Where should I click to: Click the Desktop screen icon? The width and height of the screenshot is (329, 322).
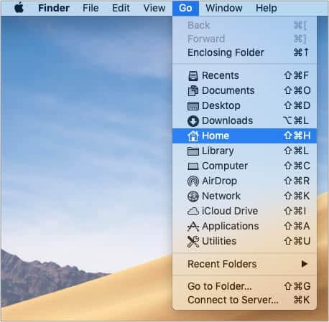click(193, 106)
